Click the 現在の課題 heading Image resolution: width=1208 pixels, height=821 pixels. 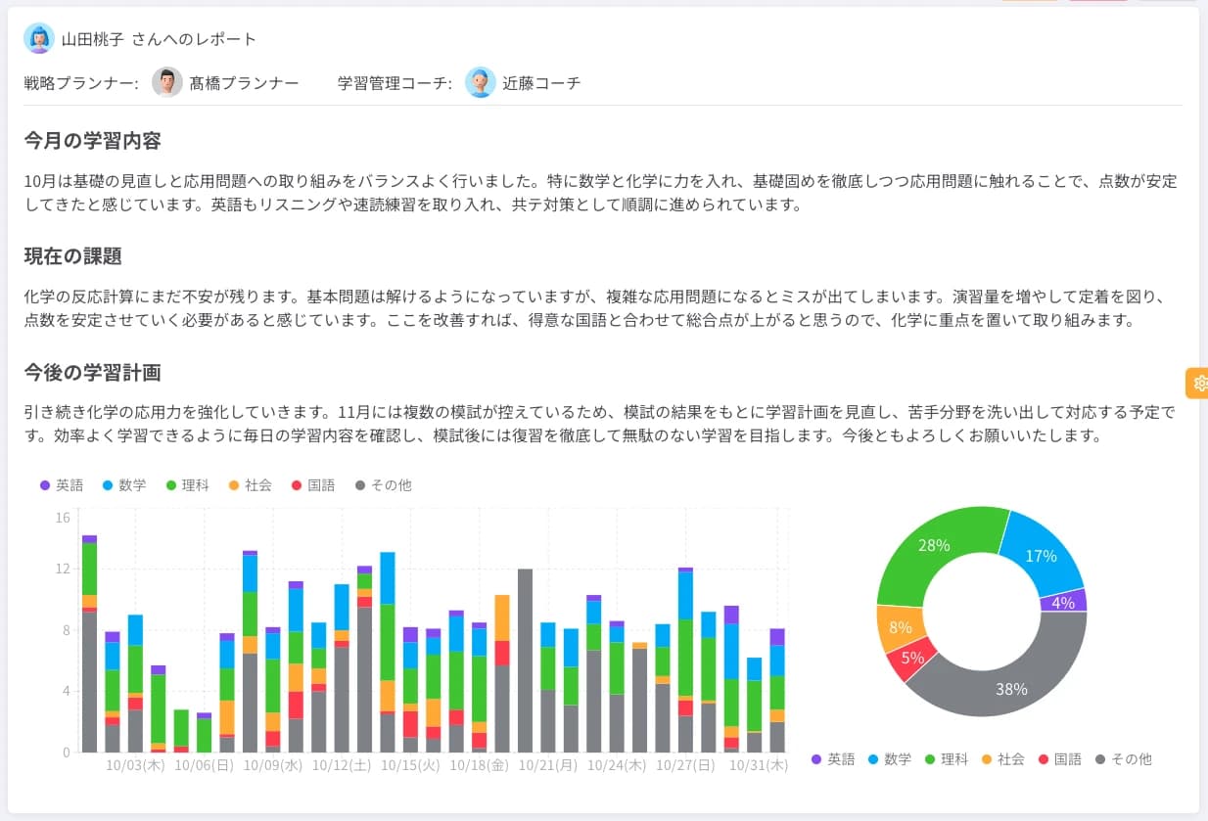(x=73, y=256)
